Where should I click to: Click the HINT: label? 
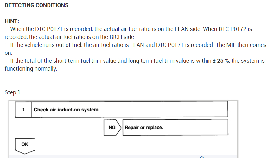point(12,21)
